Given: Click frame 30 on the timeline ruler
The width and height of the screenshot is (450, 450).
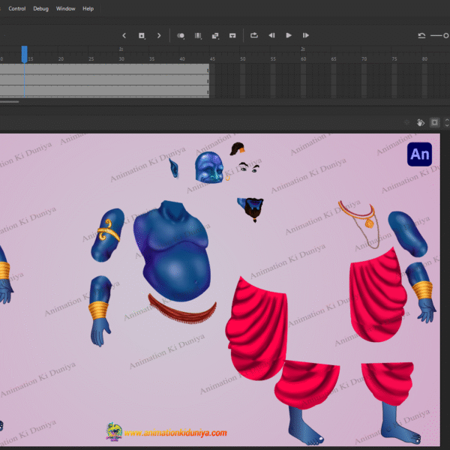Looking at the screenshot, I should (x=121, y=58).
